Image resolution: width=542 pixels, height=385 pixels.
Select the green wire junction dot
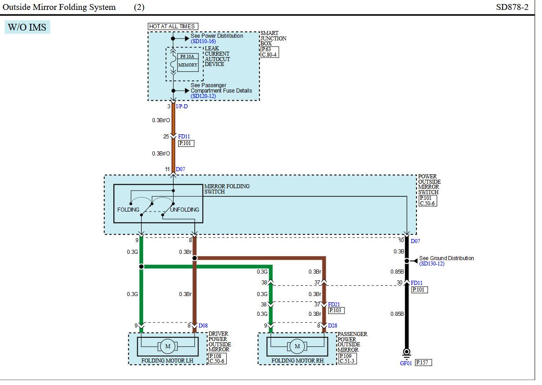tap(141, 266)
